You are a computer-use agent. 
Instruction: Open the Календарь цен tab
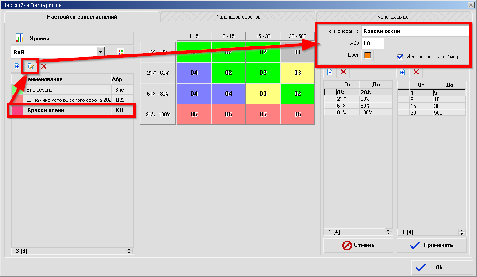(x=394, y=17)
